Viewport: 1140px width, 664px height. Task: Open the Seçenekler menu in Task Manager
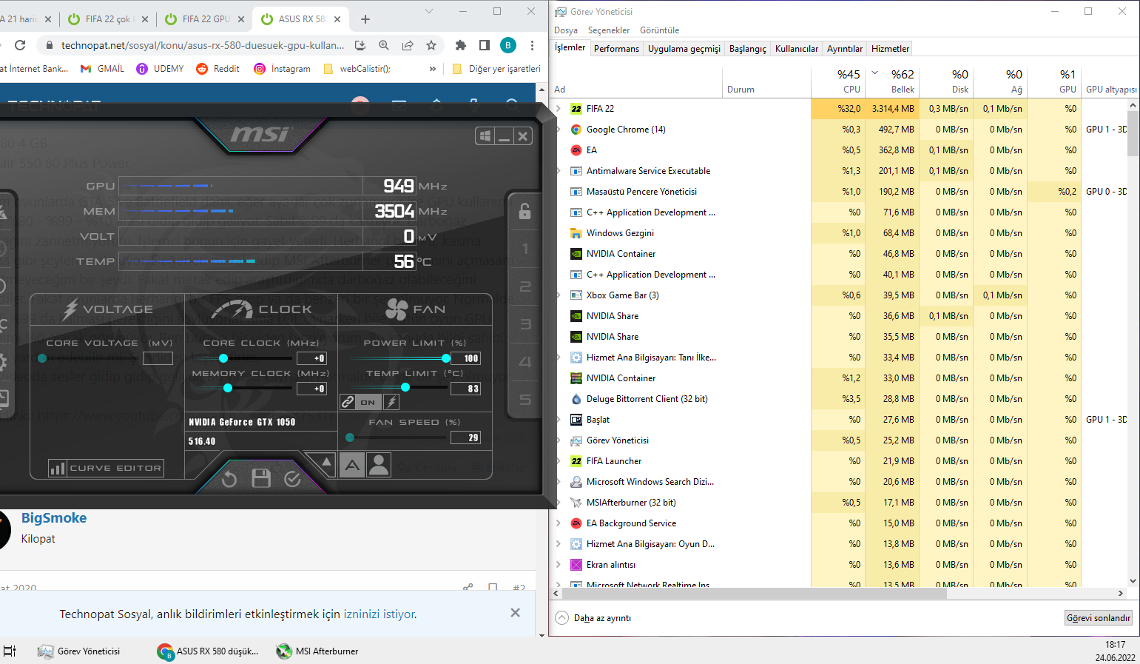609,30
